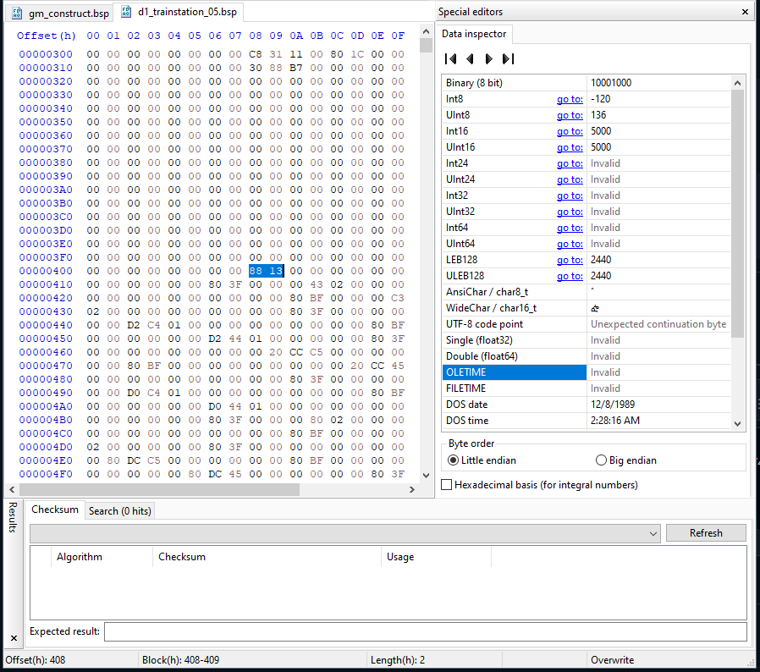Click the go to link beside Int8
The image size is (760, 672).
570,99
